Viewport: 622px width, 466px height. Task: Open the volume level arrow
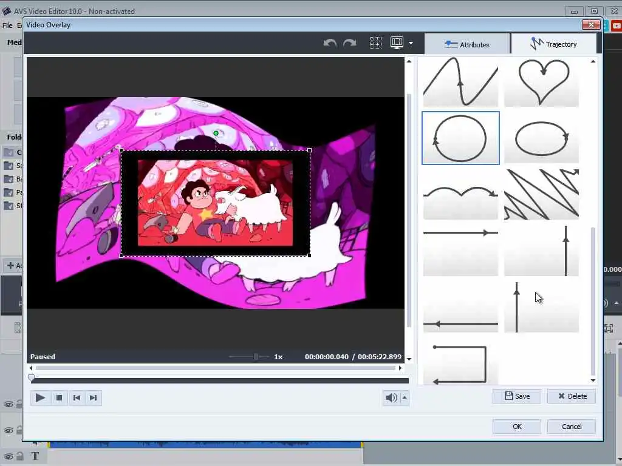click(404, 397)
